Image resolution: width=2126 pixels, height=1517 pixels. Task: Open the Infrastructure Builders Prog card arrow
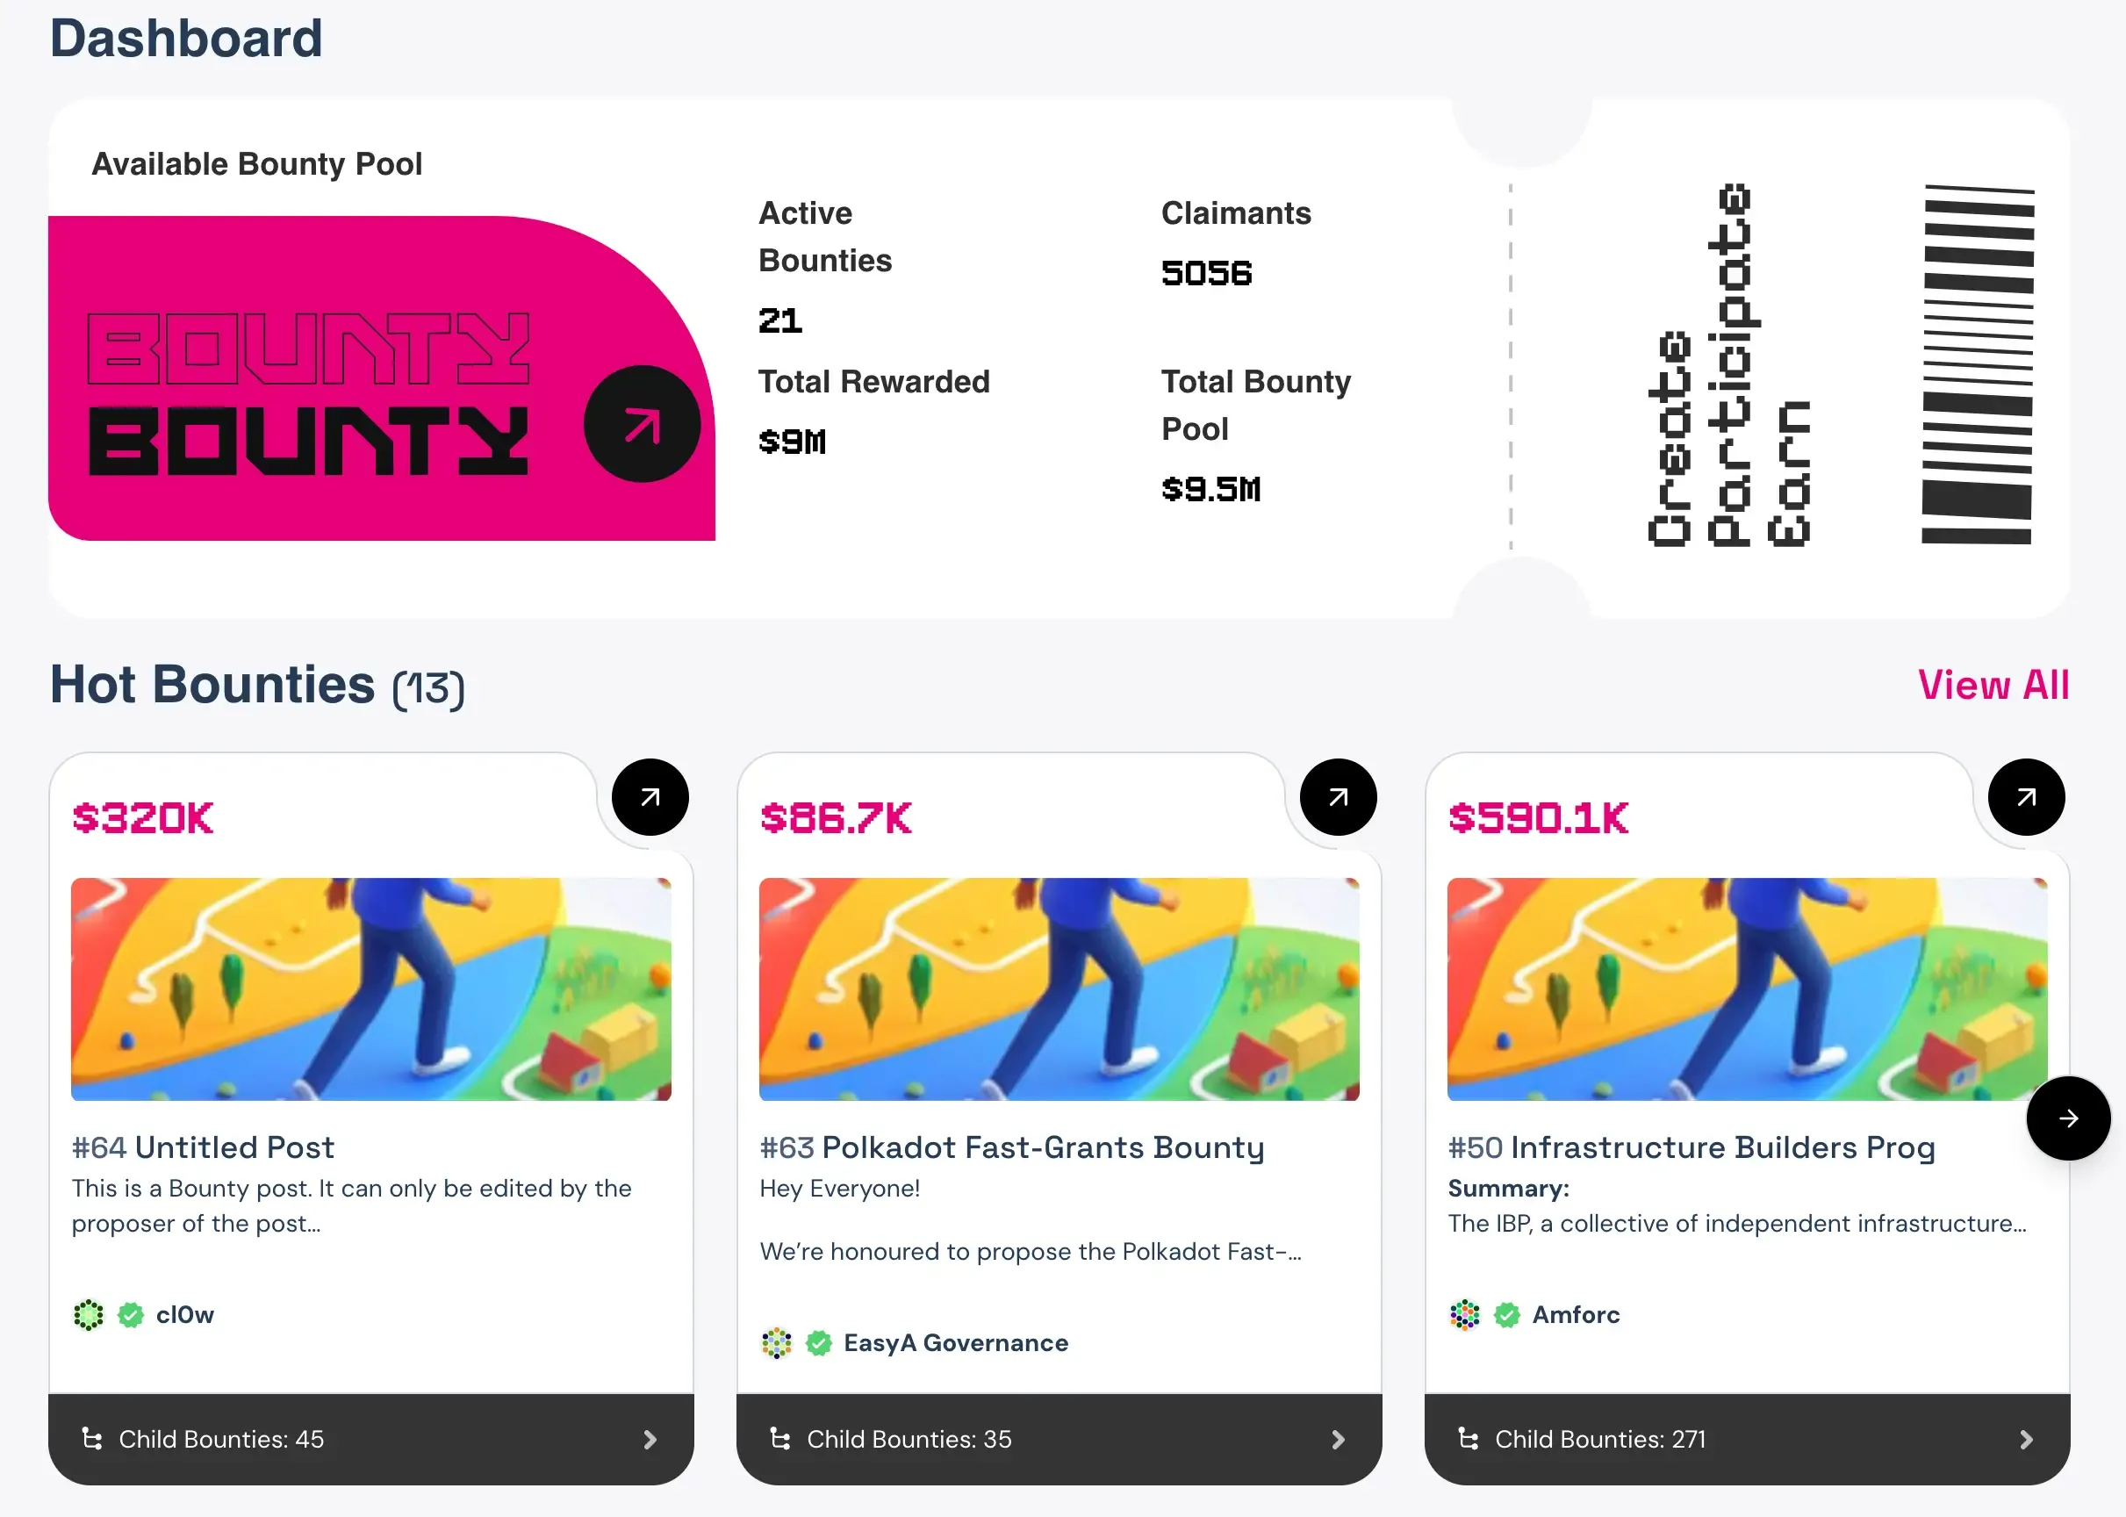(x=2025, y=796)
